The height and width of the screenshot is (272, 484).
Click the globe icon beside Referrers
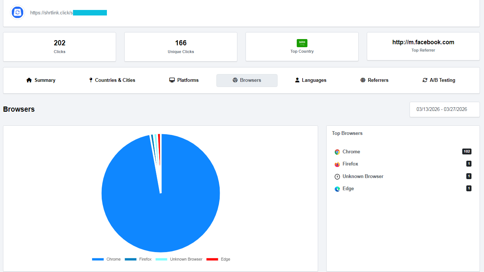363,80
